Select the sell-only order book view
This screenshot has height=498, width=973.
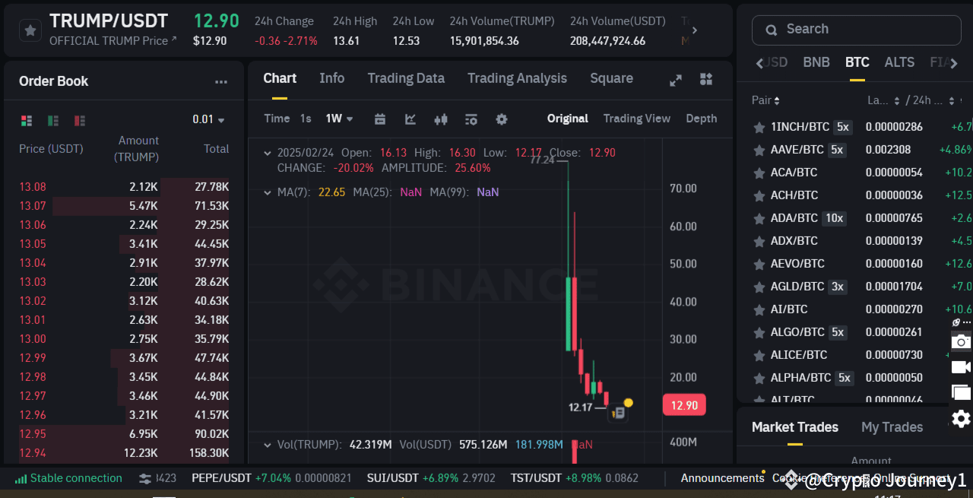(x=78, y=120)
